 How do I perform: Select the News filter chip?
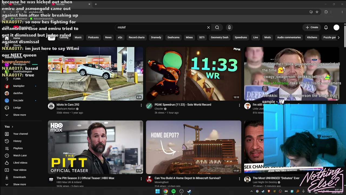pos(108,37)
